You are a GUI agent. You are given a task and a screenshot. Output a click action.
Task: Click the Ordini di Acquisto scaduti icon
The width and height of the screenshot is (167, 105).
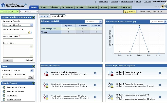point(111,73)
